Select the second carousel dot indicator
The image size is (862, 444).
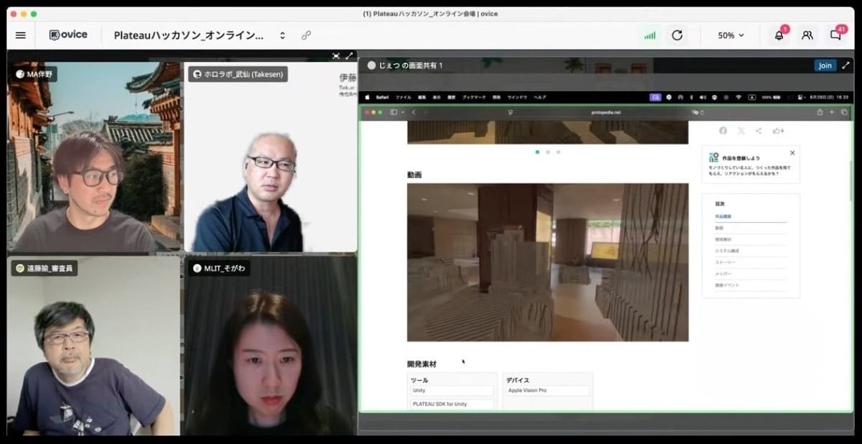[x=547, y=152]
